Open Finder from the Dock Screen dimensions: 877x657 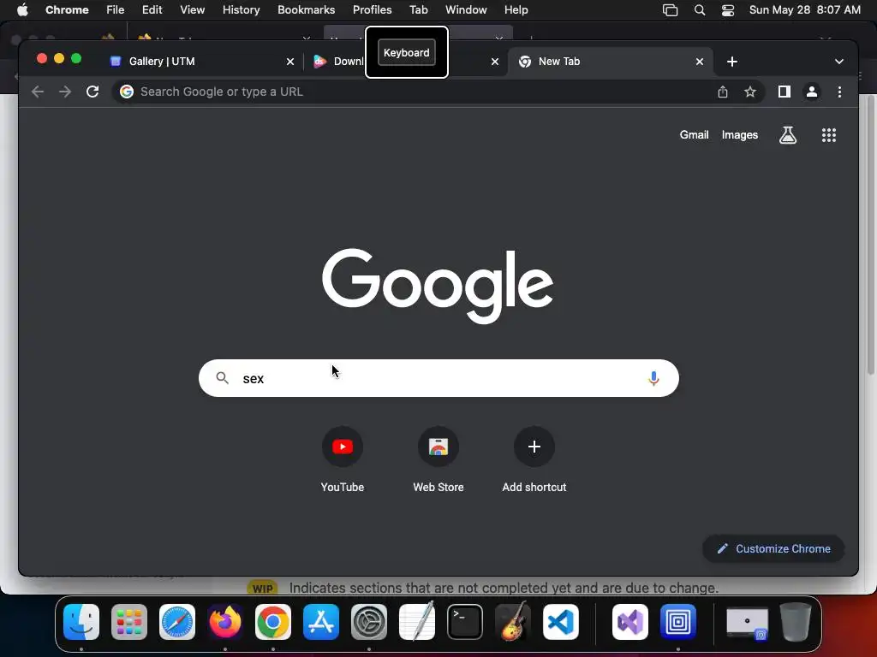[x=81, y=621]
